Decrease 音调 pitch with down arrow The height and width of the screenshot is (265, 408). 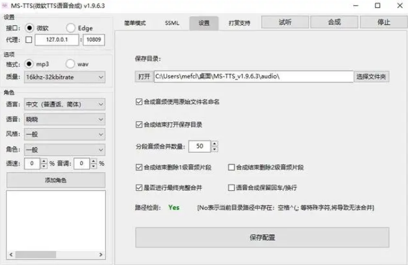pyautogui.click(x=93, y=166)
